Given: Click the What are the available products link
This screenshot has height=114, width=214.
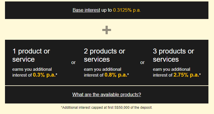Looking at the screenshot, I should [x=107, y=95].
